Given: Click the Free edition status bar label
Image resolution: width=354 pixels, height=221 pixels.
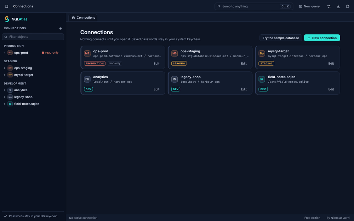Looking at the screenshot, I should (312, 218).
